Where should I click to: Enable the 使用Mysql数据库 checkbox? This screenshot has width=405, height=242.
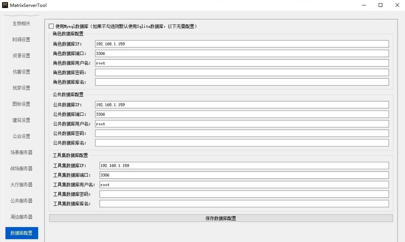pos(51,26)
